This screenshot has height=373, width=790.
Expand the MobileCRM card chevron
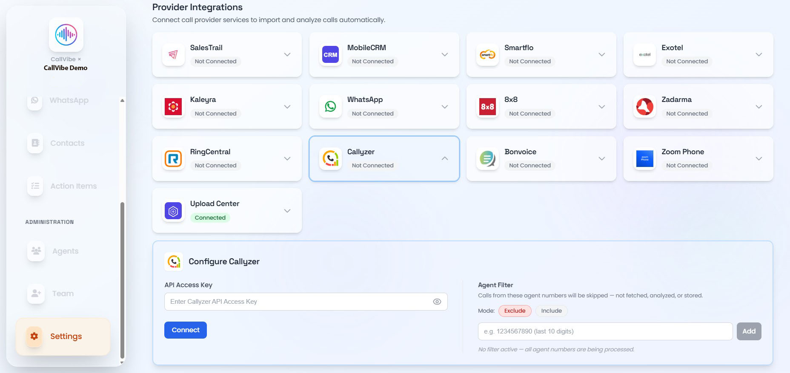click(x=445, y=55)
